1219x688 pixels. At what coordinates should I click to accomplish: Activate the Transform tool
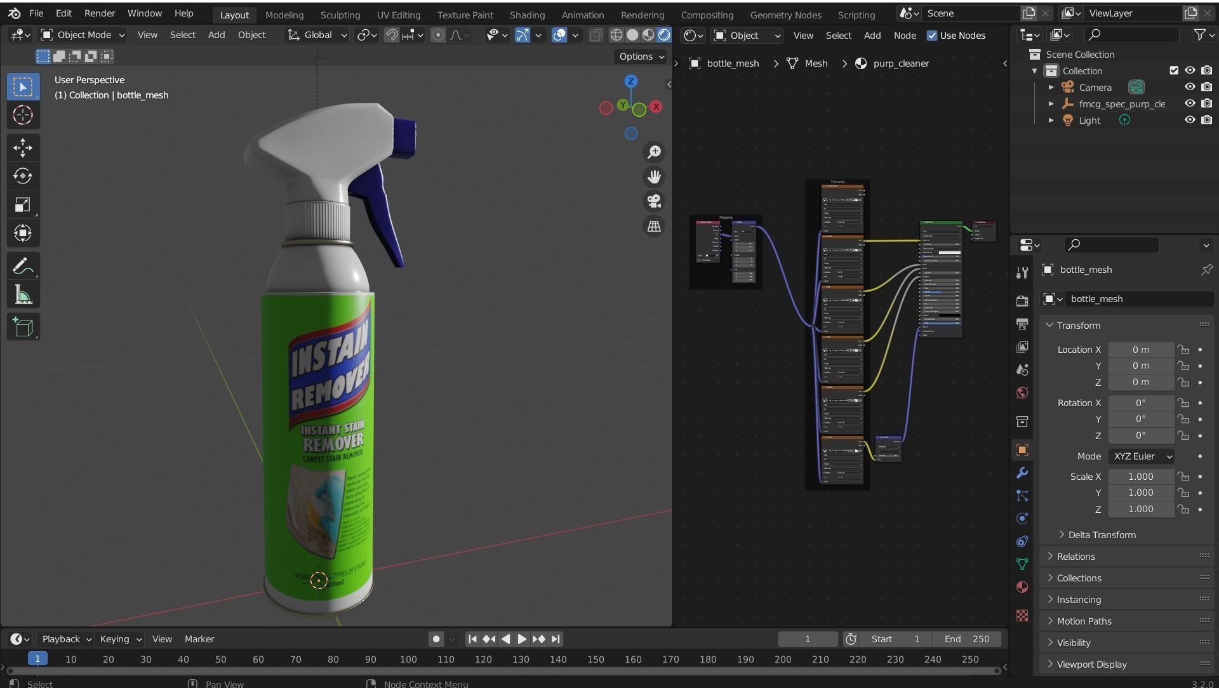click(23, 233)
